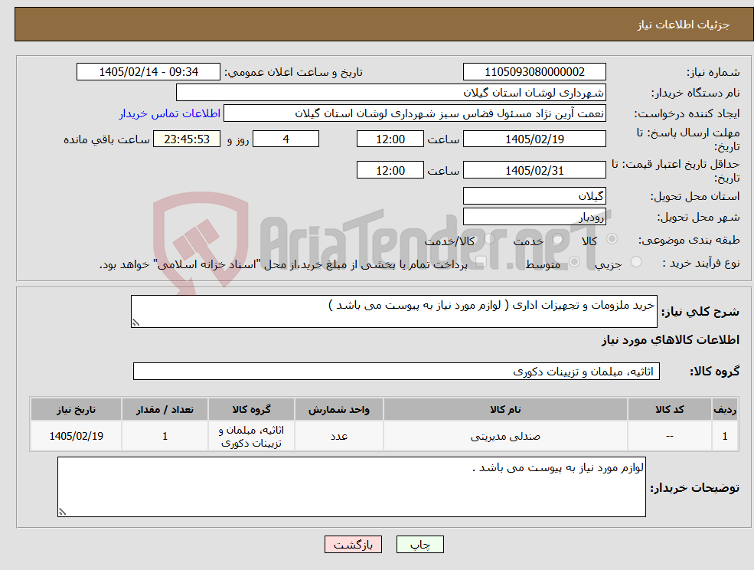Image resolution: width=754 pixels, height=570 pixels.
Task: Open اطلاعات تماس خریدار link
Action: coord(170,113)
